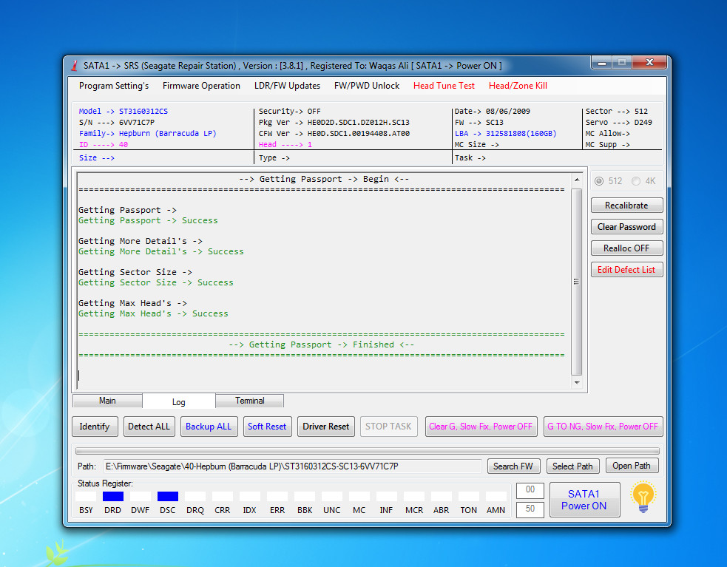727x567 pixels.
Task: Switch to the Main tab
Action: [x=107, y=401]
